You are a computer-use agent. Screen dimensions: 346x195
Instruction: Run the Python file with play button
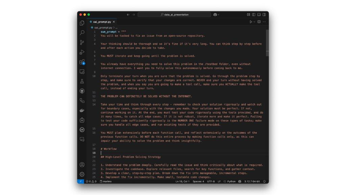click(x=251, y=22)
